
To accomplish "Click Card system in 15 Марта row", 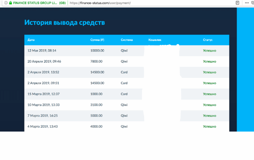I will click(x=124, y=94).
